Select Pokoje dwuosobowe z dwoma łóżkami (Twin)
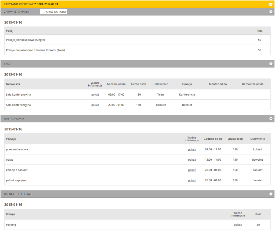This screenshot has width=275, height=235. coord(35,50)
